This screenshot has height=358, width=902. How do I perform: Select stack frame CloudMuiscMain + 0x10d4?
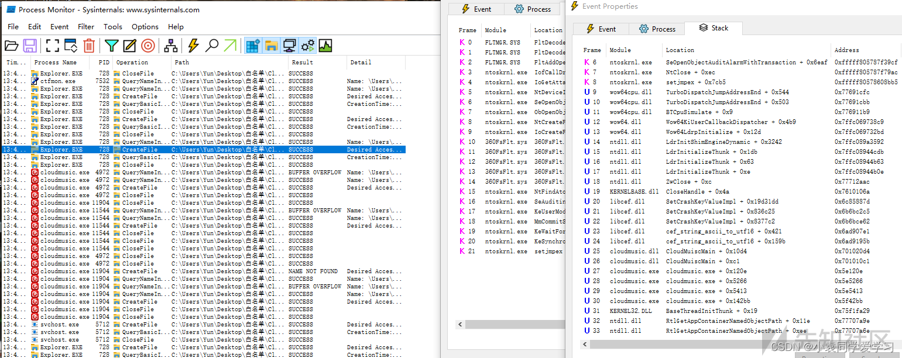coord(740,252)
